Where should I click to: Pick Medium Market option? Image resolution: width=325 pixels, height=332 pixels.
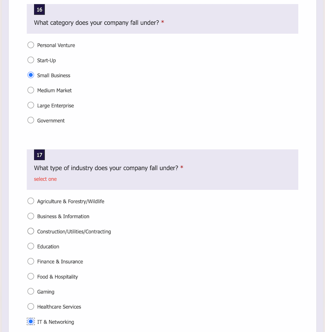(x=31, y=90)
